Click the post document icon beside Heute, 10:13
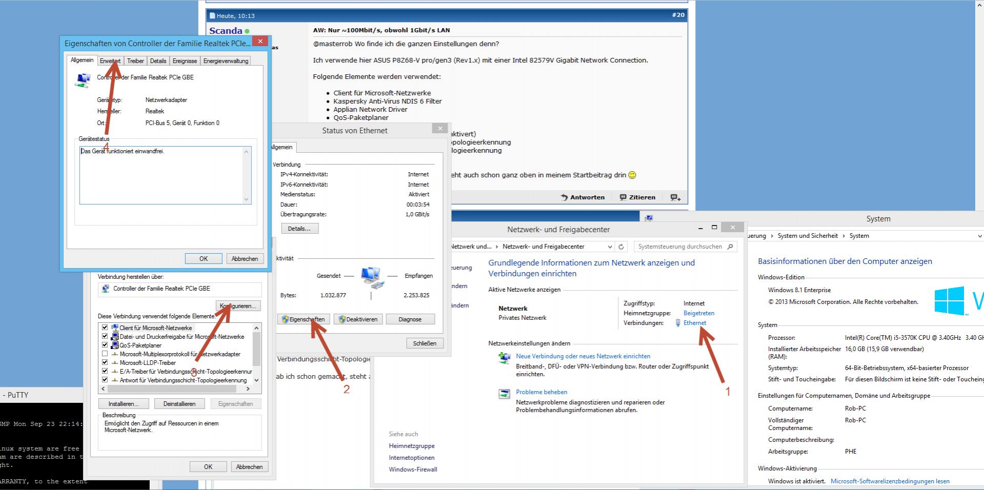Viewport: 984px width, 490px height. (212, 16)
